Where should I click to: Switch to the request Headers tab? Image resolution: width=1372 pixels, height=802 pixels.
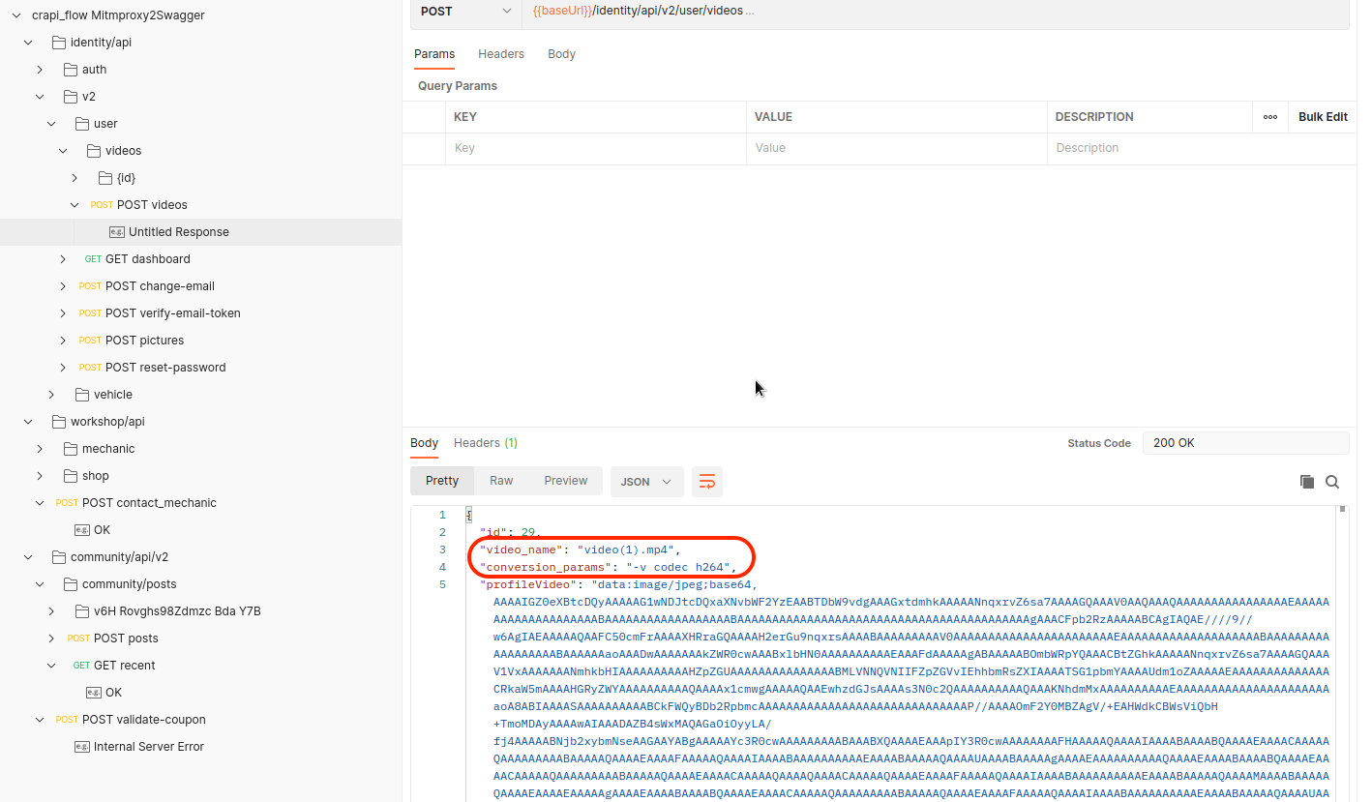pos(501,54)
